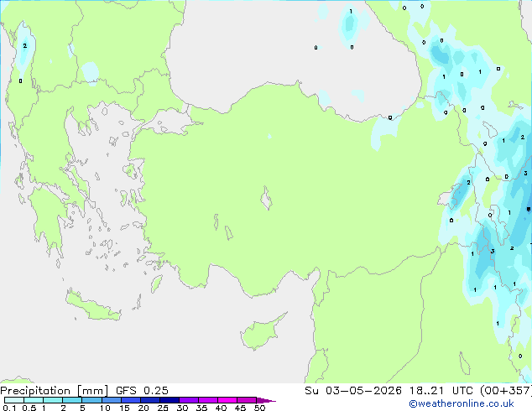Image resolution: width=532 pixels, height=411 pixels.
Task: Click the island of Crete on the map
Action: (93, 306)
